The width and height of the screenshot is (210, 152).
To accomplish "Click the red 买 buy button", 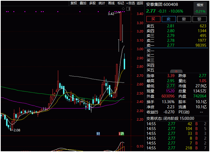I will coord(153,19).
